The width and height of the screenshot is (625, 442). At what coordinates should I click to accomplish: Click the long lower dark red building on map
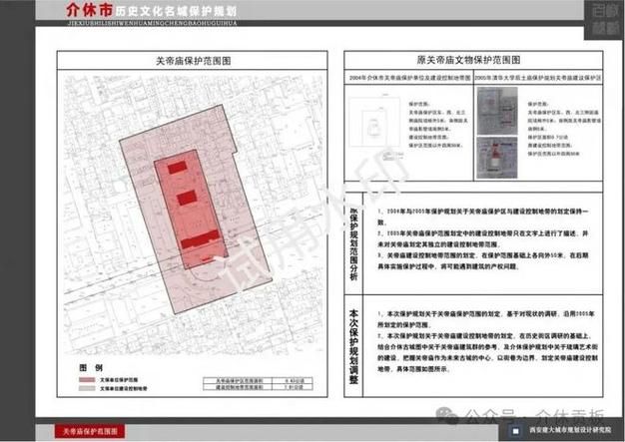point(200,239)
